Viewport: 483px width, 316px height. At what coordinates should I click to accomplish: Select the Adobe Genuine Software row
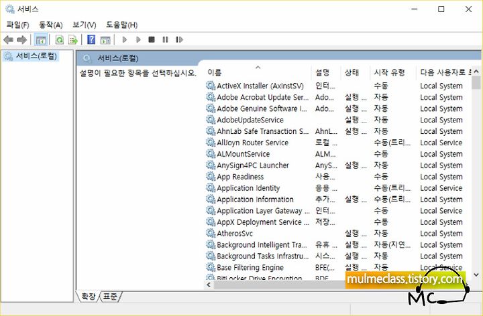[337, 108]
